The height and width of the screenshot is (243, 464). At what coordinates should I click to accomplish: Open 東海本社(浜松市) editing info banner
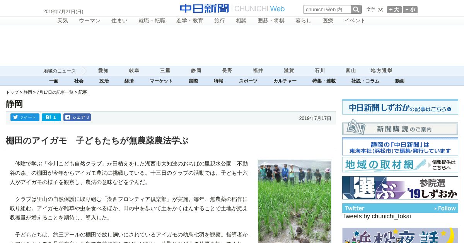click(400, 147)
